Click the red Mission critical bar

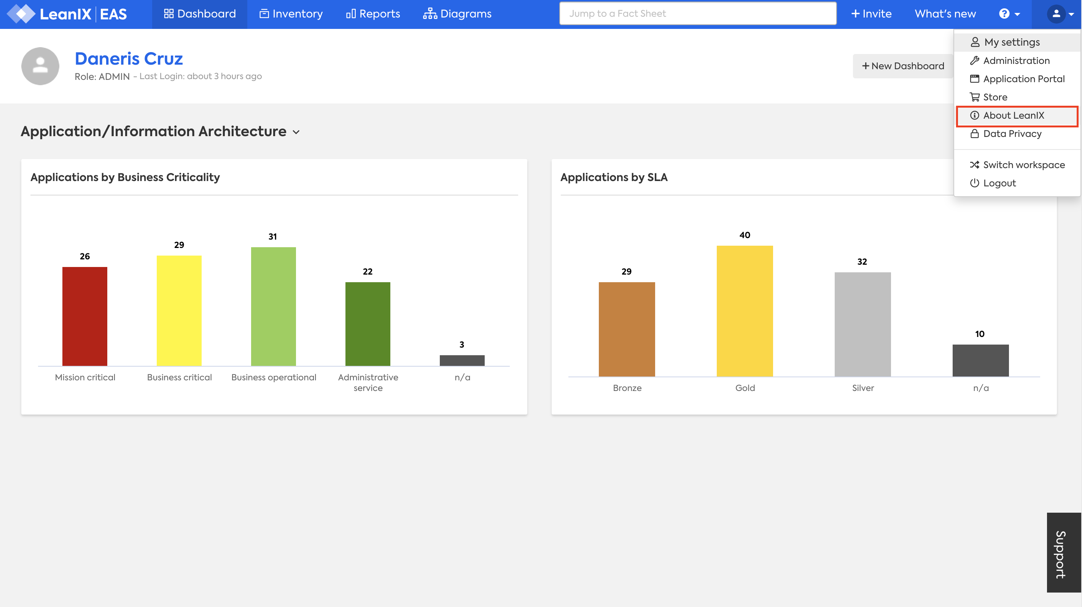coord(85,316)
